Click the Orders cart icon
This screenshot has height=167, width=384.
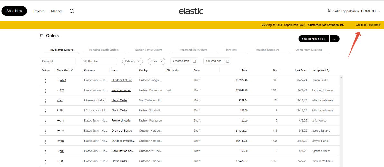[x=41, y=36]
